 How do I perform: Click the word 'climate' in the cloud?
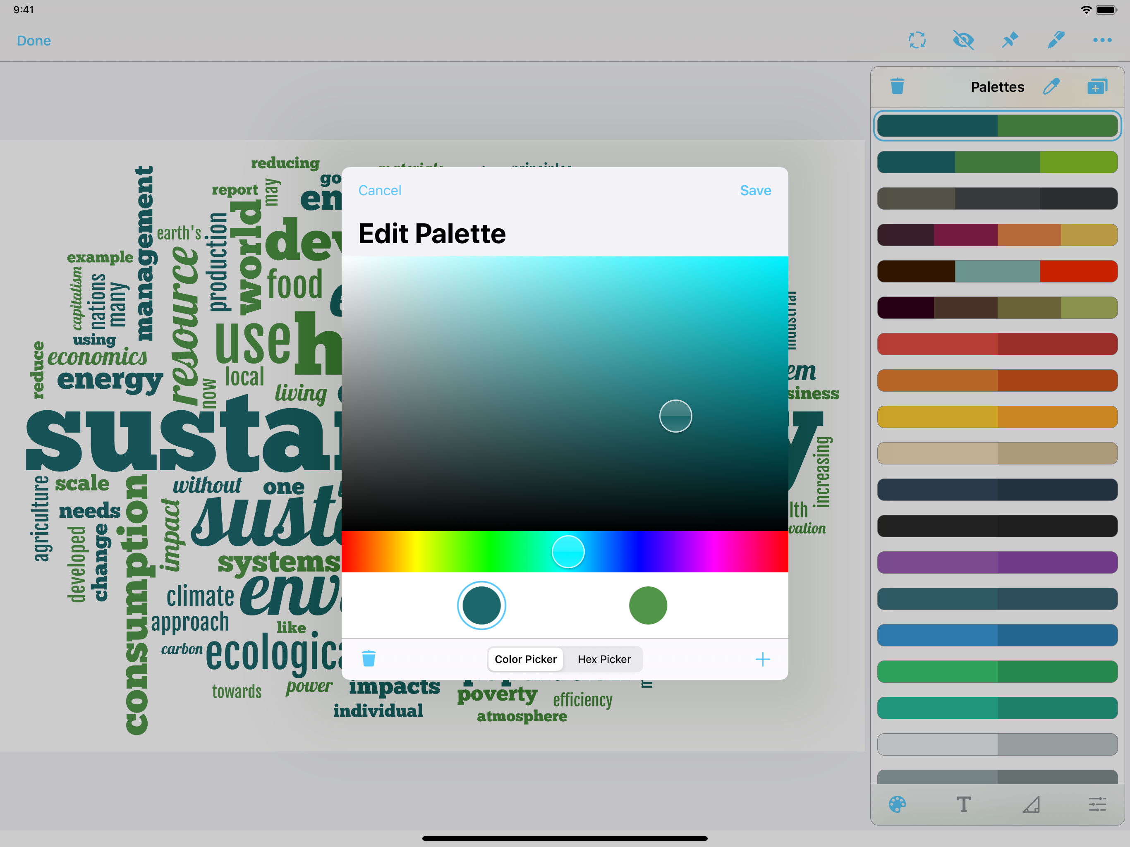(200, 596)
